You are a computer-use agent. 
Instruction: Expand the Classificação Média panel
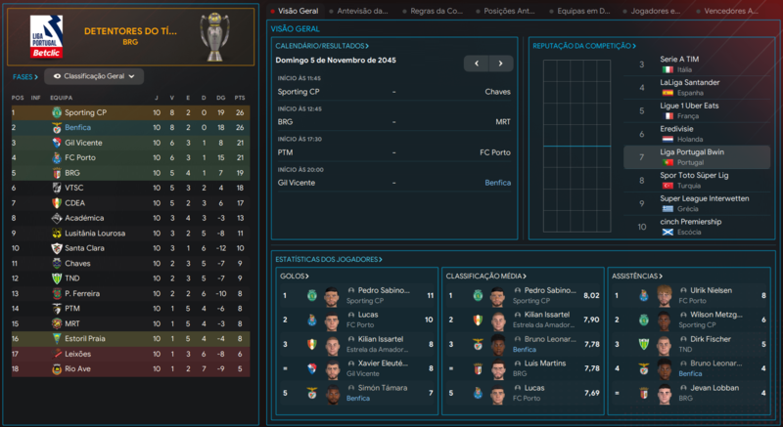485,276
